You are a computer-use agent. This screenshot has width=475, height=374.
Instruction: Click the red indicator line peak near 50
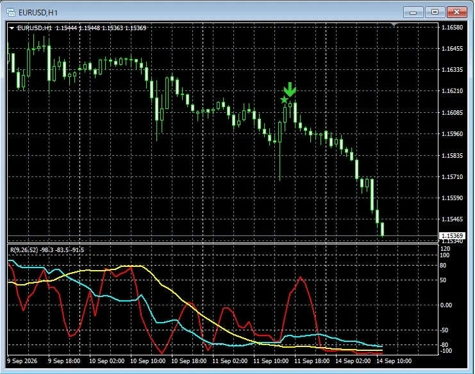tap(300, 277)
